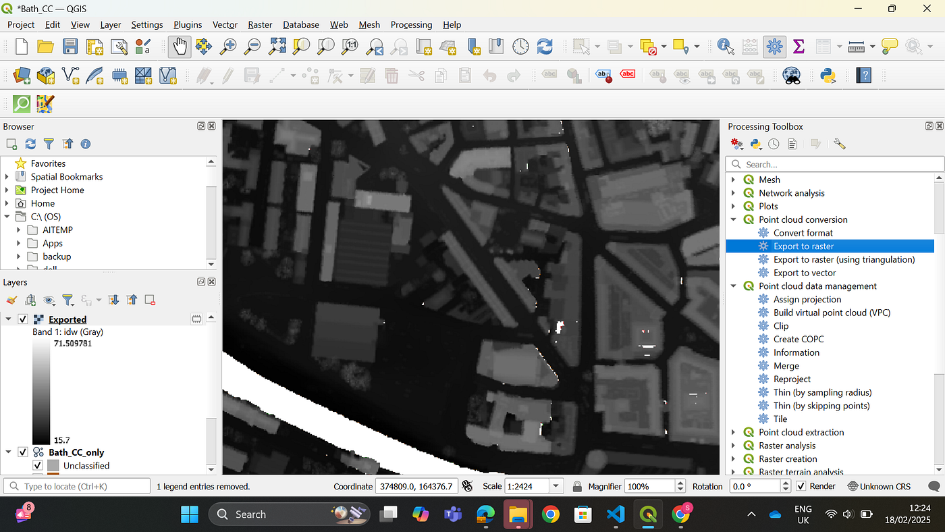
Task: Select the Zoom In magnifier tool
Action: point(228,47)
